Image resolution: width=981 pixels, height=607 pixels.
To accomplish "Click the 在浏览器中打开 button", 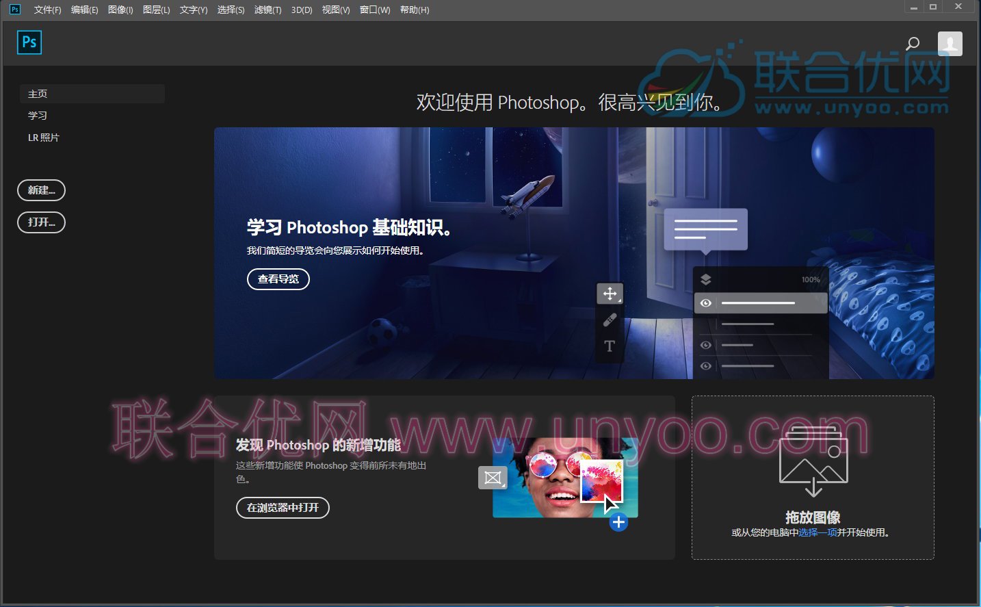I will [283, 508].
